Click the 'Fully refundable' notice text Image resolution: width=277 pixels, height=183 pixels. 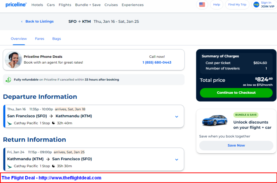[67, 80]
